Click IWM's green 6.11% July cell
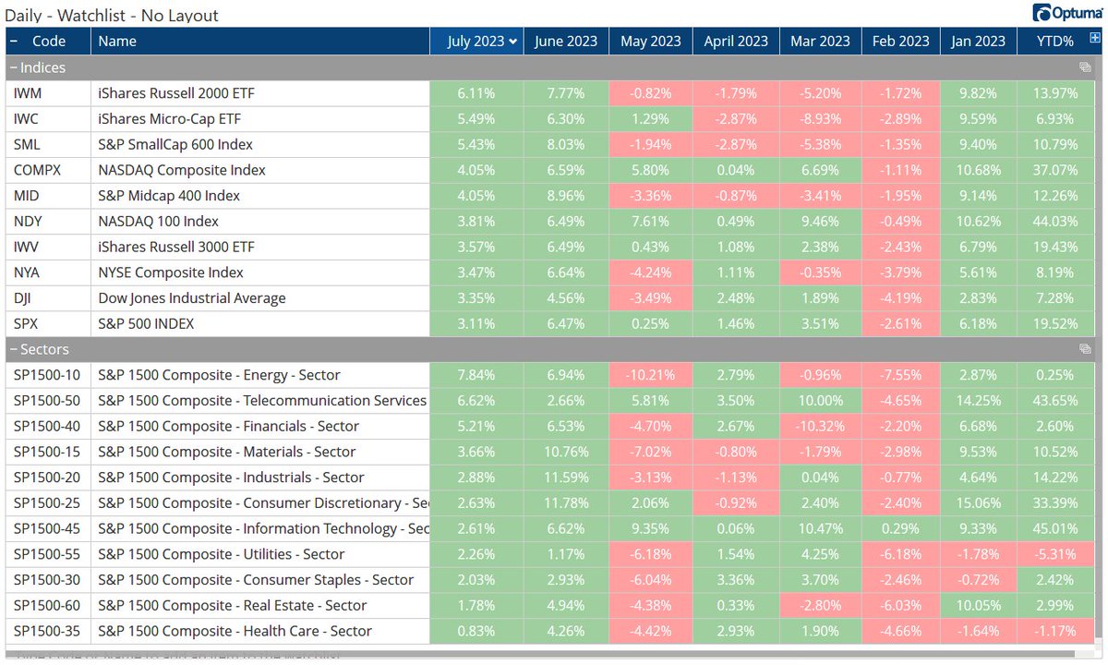 pyautogui.click(x=476, y=92)
